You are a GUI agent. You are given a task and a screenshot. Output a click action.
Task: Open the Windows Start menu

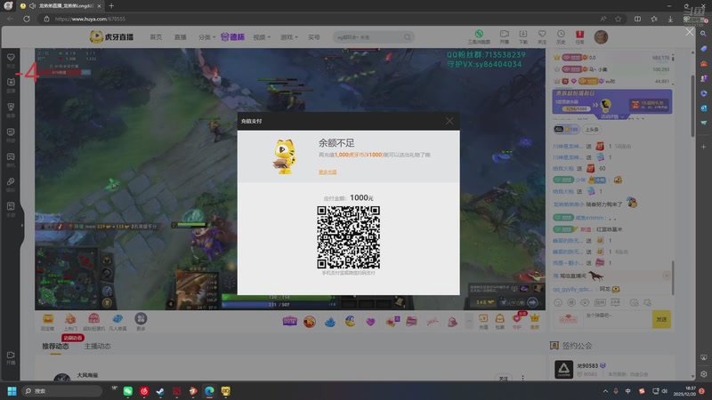[x=12, y=391]
